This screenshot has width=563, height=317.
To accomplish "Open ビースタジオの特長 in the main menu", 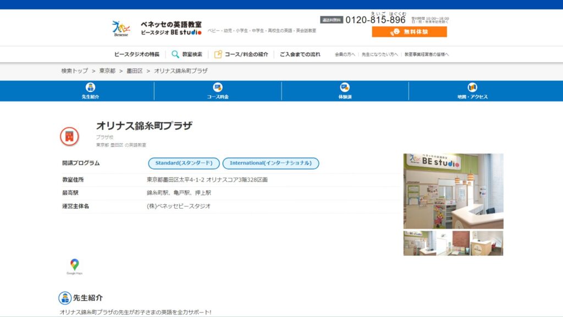I will click(x=137, y=54).
